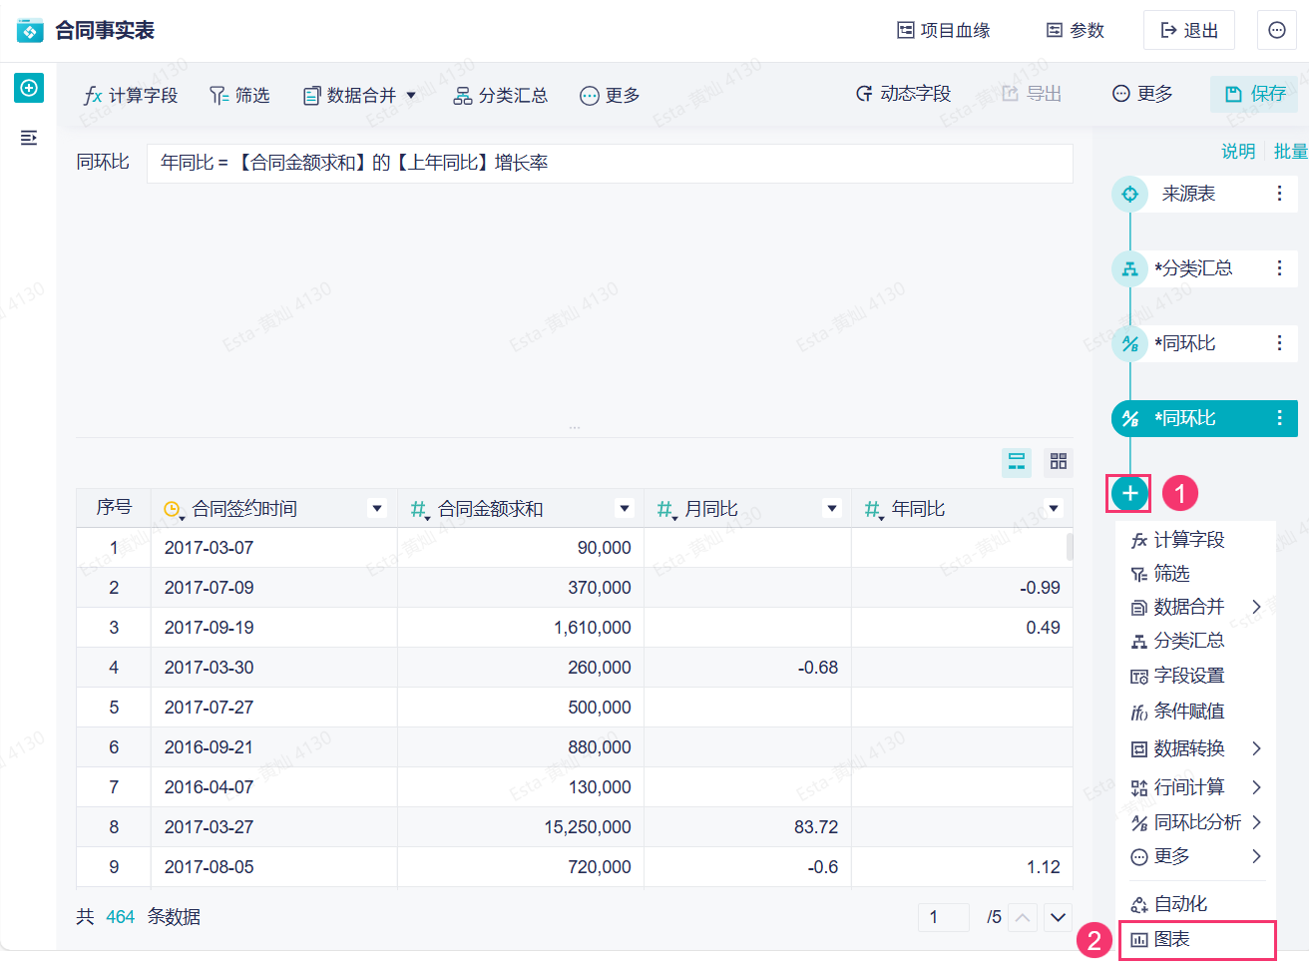Click the 年同比 formula field

(610, 163)
